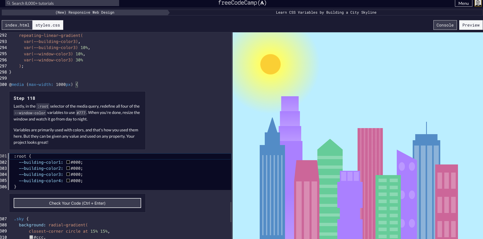The width and height of the screenshot is (483, 239).
Task: Open the Menu
Action: (463, 3)
